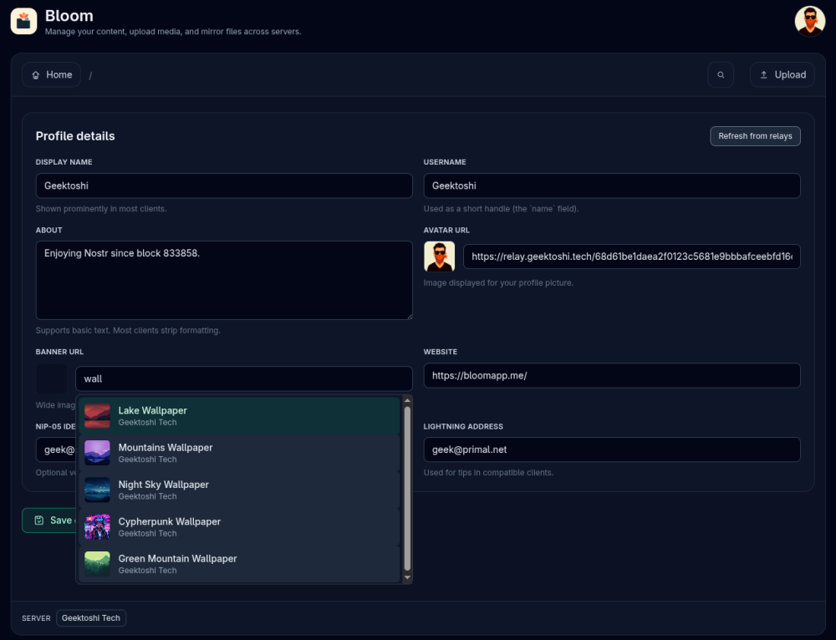
Task: Select Lake Wallpaper from suggestions
Action: 239,415
